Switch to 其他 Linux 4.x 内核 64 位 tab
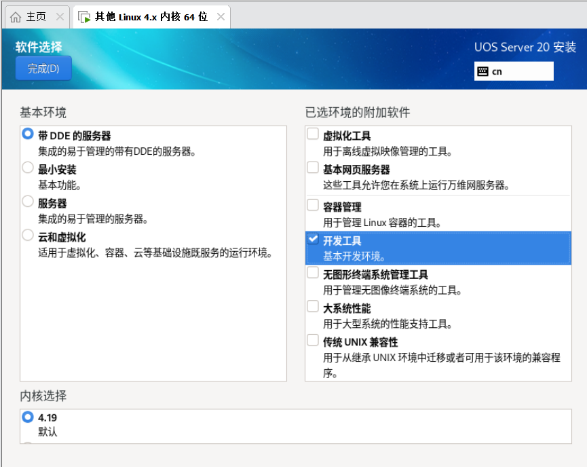Image resolution: width=587 pixels, height=467 pixels. [x=151, y=17]
